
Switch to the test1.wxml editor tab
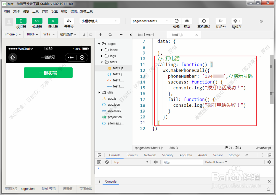[146, 35]
